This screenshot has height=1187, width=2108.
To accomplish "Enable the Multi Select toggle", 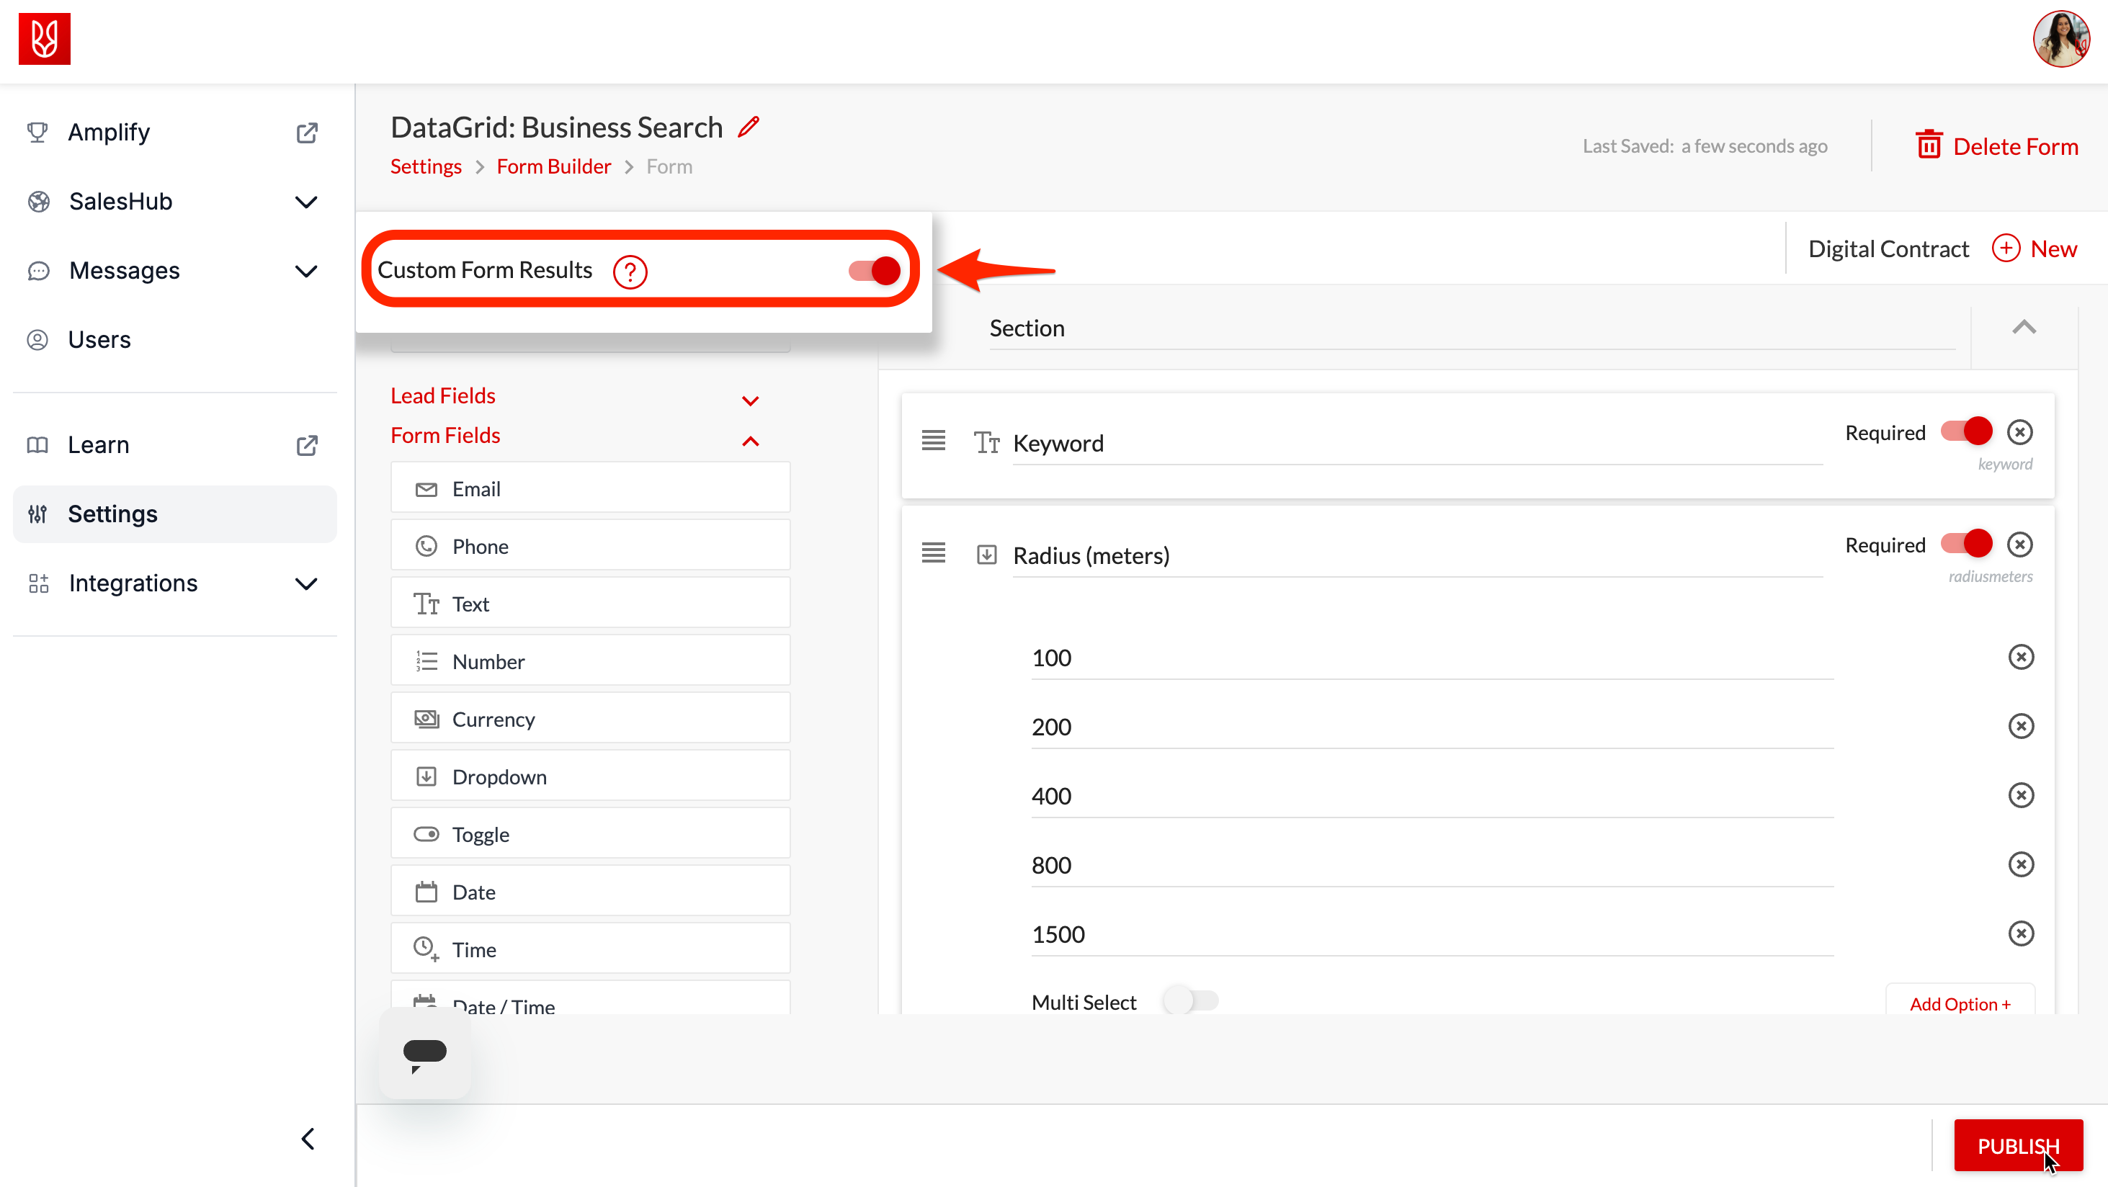I will coord(1191,1000).
